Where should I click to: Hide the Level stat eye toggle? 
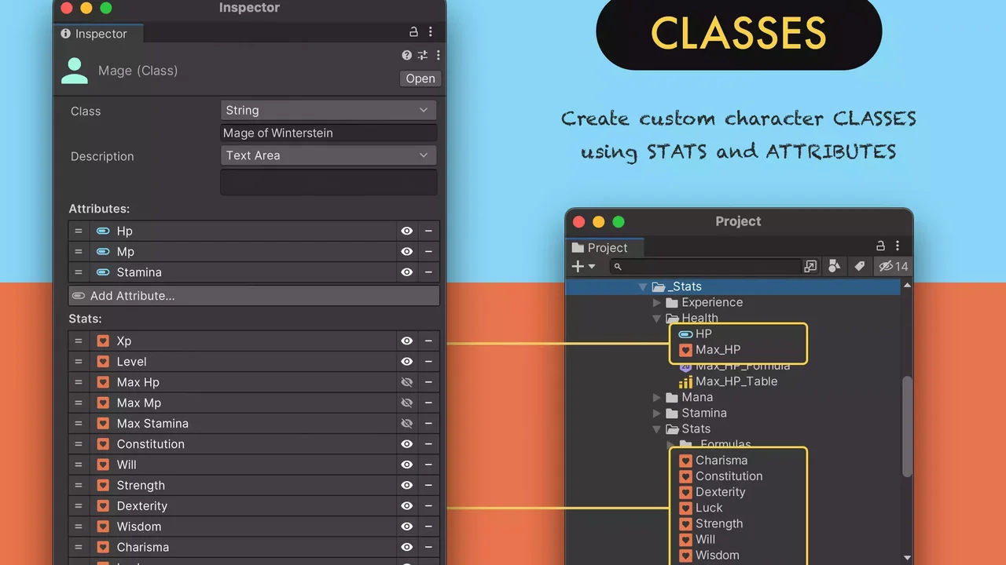pos(406,362)
